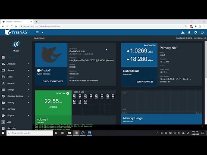Click the Plugins puzzle icon
Image resolution: width=207 pixels, height=155 pixels.
click(x=3, y=115)
